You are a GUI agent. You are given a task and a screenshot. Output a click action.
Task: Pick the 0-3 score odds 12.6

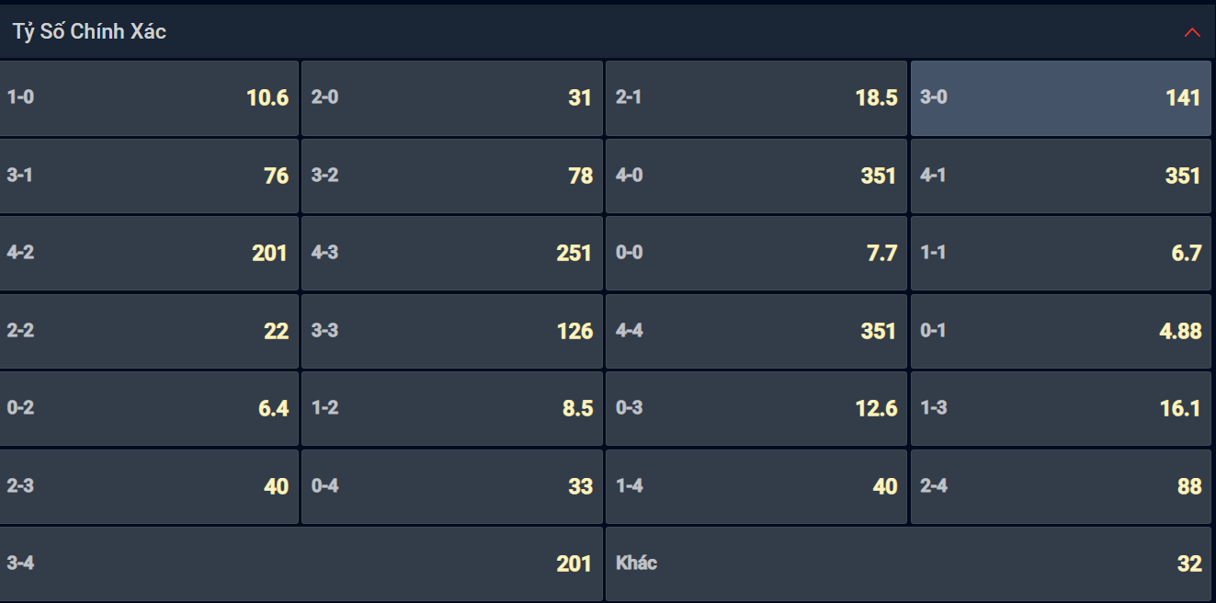756,409
